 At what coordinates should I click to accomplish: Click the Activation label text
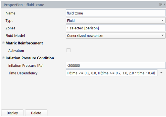click(x=16, y=51)
